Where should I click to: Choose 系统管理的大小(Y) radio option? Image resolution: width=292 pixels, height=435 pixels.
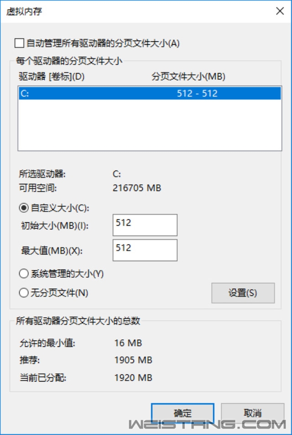click(24, 274)
